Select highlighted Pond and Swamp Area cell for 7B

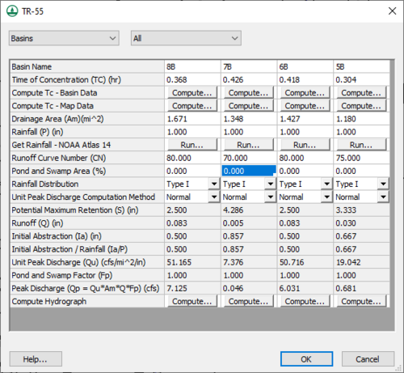click(x=249, y=171)
